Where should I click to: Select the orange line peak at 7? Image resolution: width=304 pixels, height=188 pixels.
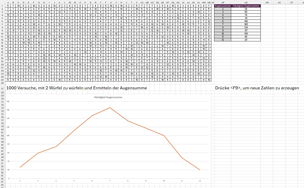110,108
